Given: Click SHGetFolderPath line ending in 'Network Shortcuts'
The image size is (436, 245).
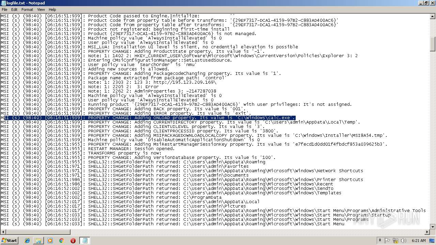Looking at the screenshot, I should (182, 171).
